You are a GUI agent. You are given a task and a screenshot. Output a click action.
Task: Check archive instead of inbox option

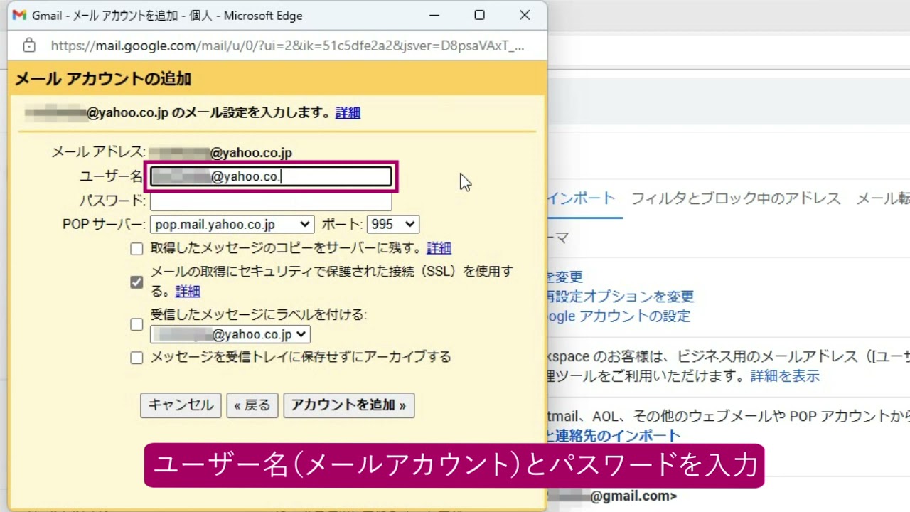(x=136, y=358)
